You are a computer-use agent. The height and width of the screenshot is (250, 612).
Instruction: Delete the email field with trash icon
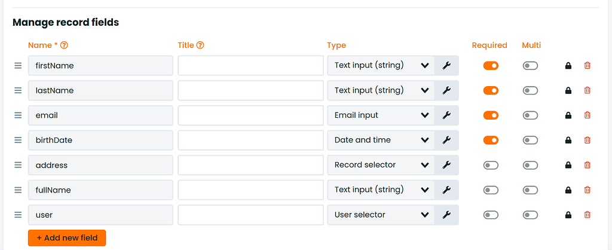pos(587,115)
